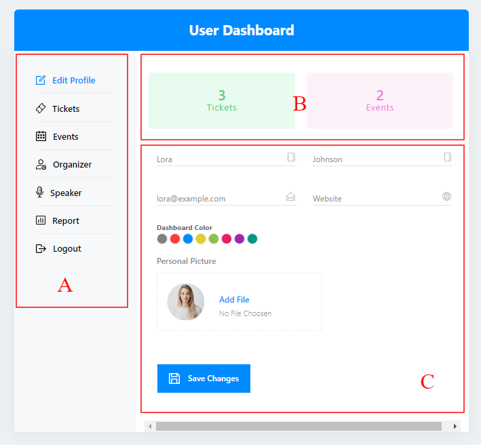Pick the yellow dashboard color
The width and height of the screenshot is (481, 445).
pos(201,239)
